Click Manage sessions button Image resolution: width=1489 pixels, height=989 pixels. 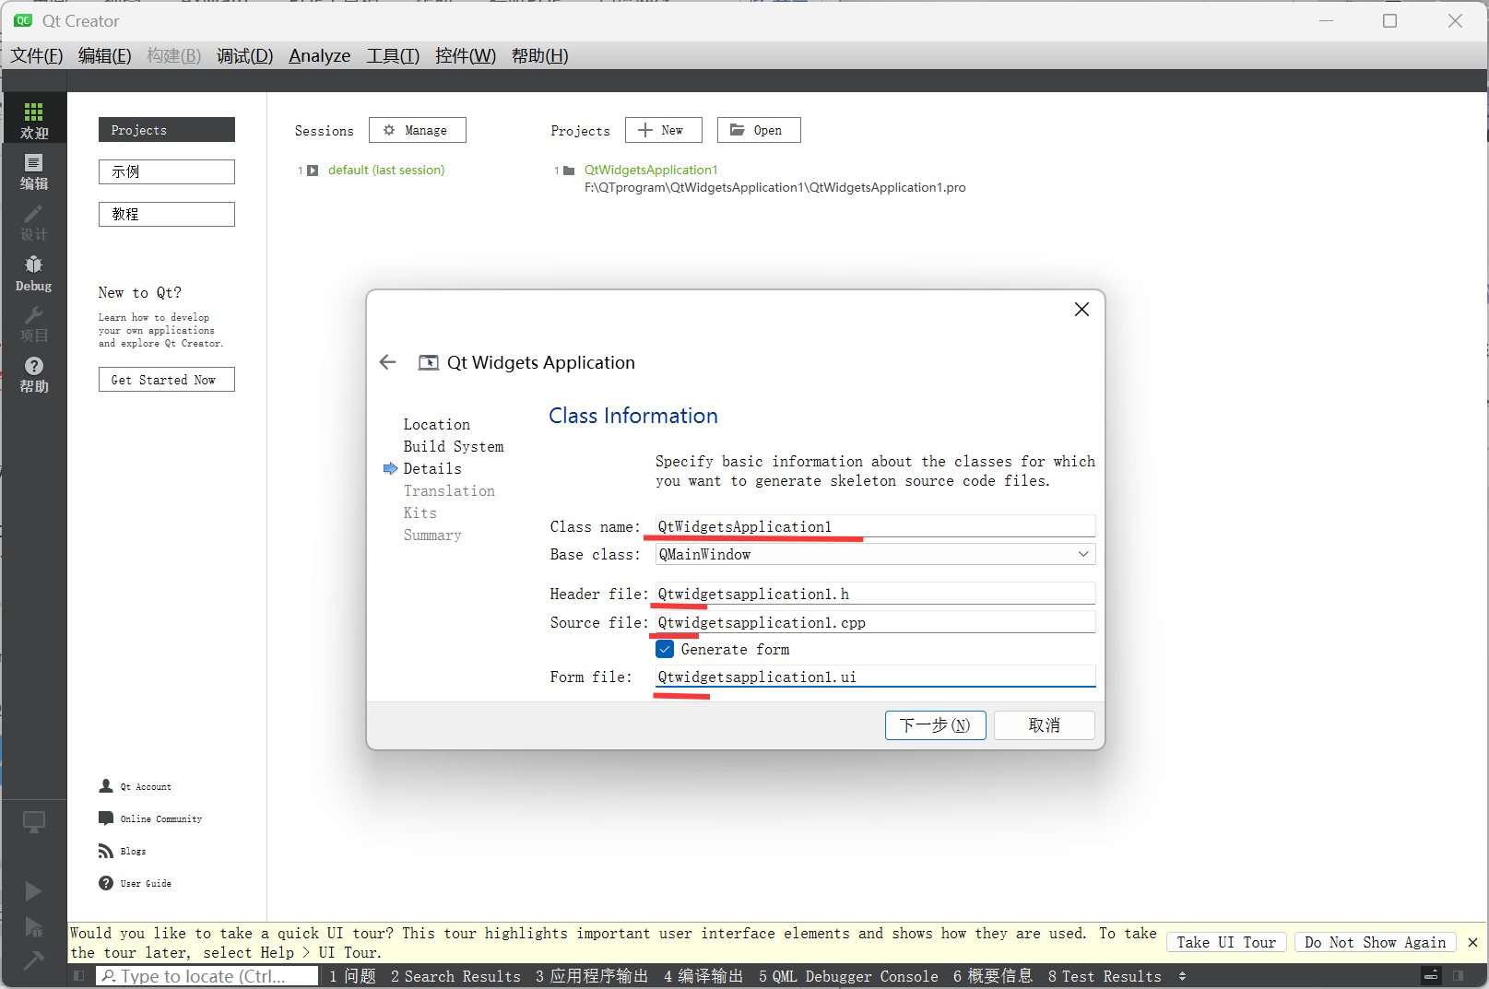[418, 130]
